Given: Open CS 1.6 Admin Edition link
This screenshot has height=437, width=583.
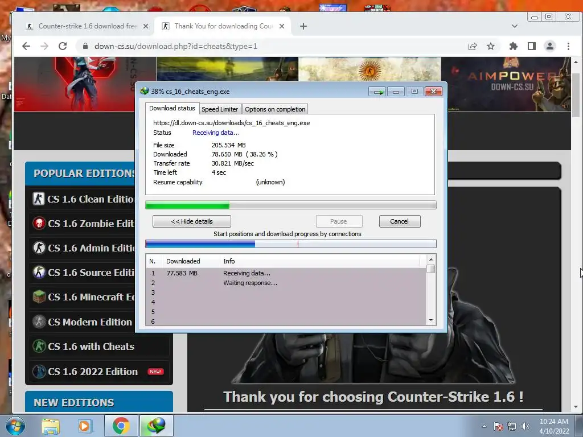Looking at the screenshot, I should click(x=91, y=248).
